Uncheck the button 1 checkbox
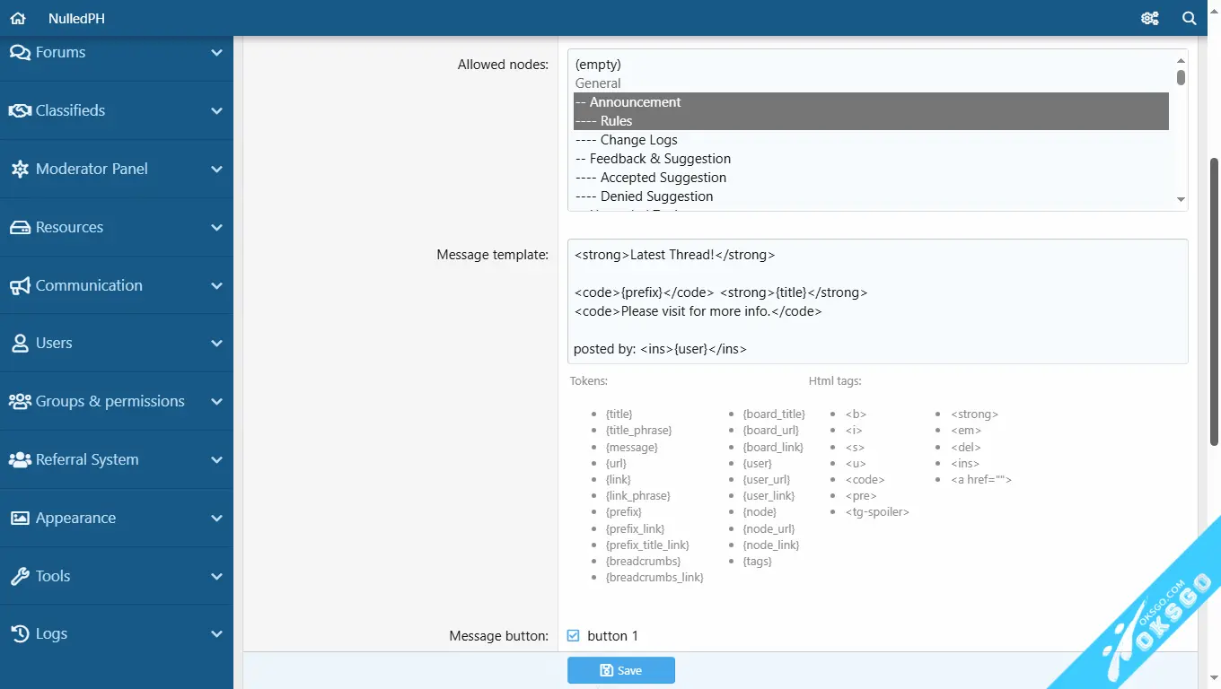The height and width of the screenshot is (689, 1221). tap(574, 636)
